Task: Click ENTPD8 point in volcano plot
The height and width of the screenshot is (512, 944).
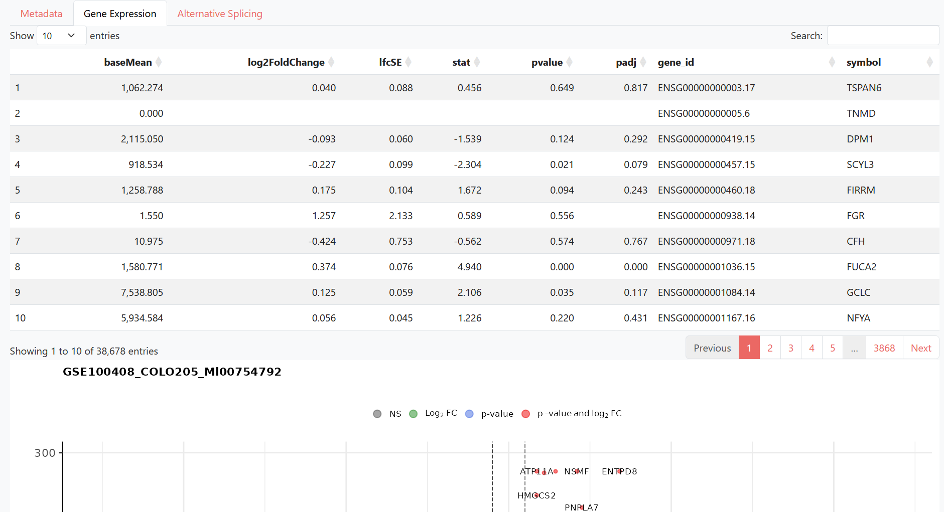Action: click(619, 471)
